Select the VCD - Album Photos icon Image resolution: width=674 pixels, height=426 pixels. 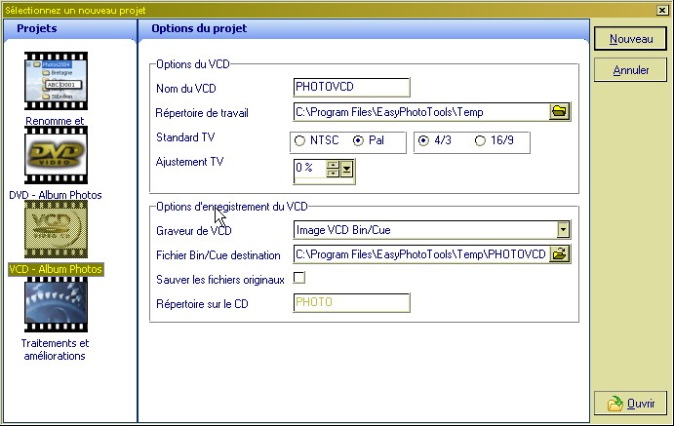[x=56, y=232]
